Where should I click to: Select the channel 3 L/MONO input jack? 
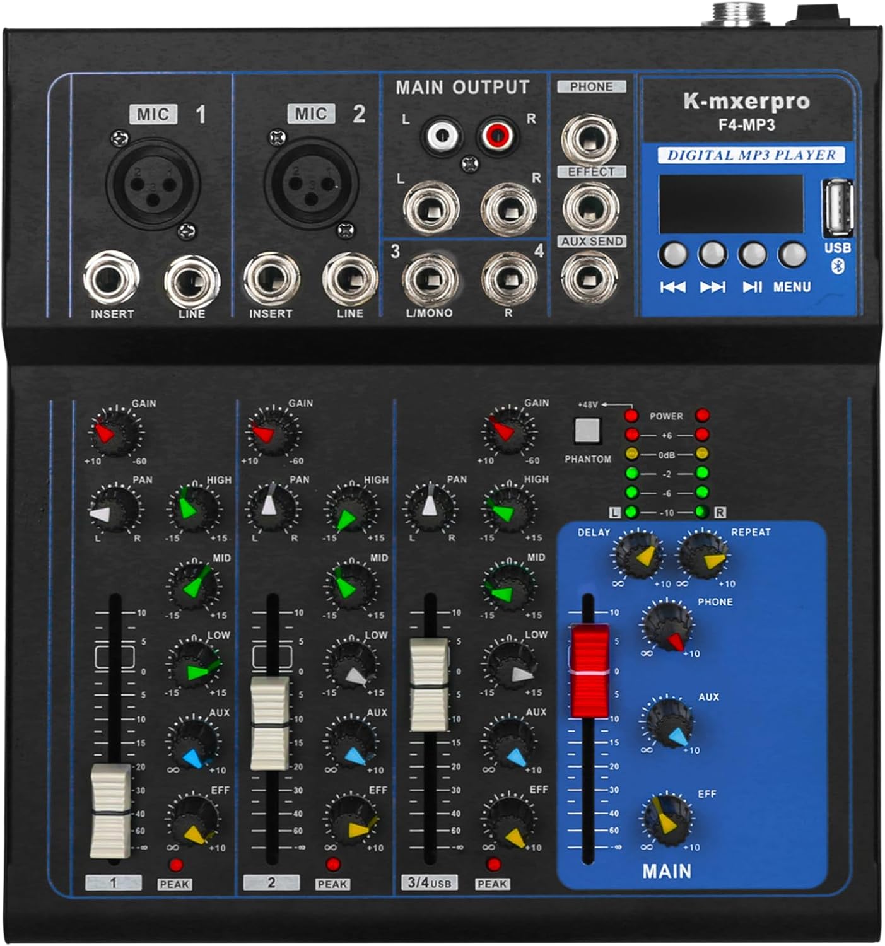pyautogui.click(x=430, y=279)
